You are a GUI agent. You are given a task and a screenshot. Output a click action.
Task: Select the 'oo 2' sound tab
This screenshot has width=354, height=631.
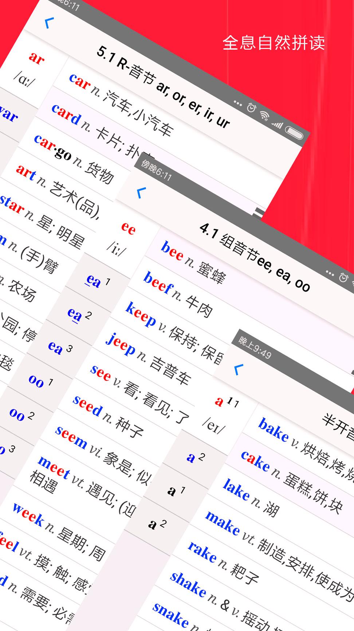(22, 415)
